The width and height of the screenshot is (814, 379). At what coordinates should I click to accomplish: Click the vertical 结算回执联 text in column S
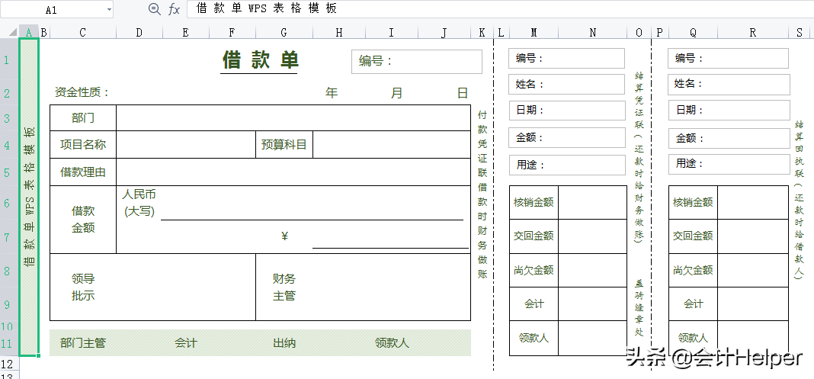pyautogui.click(x=799, y=200)
